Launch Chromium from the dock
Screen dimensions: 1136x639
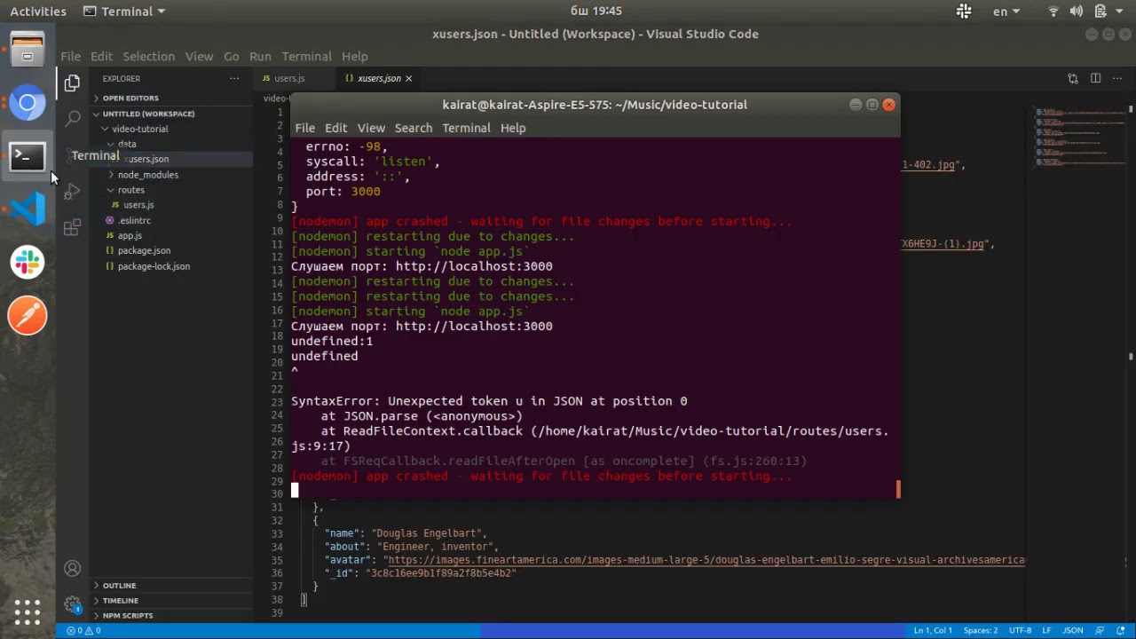tap(28, 103)
